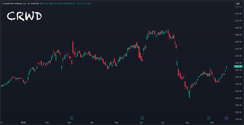Viewport: 244px width, 125px height.
Task: Click the Jun label on time axis
Action: (x=141, y=123)
